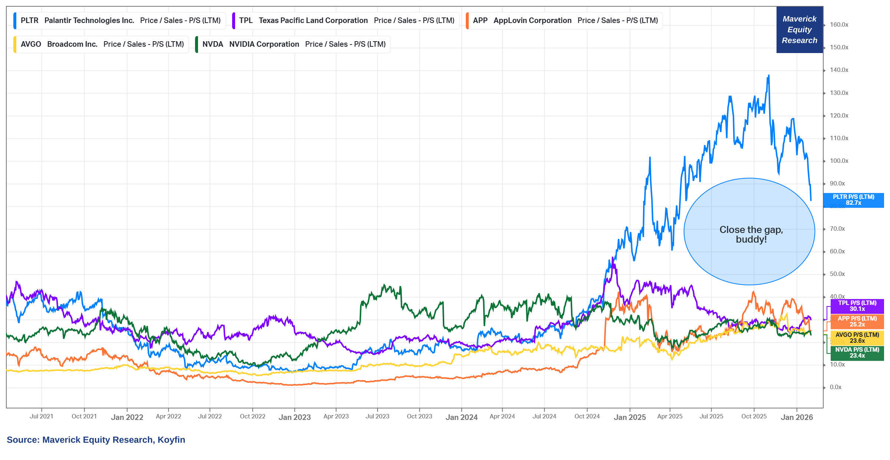Click the NVDA P/S 23.4x value tag
Viewport: 890px width, 460px height.
point(857,353)
